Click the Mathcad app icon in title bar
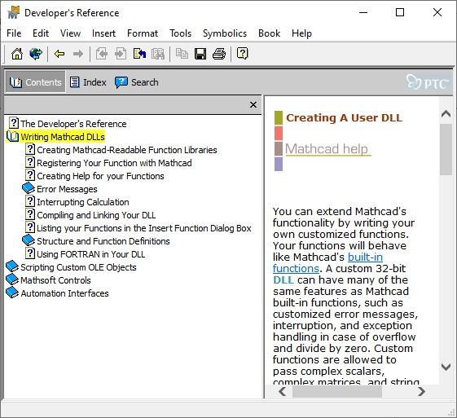 pyautogui.click(x=13, y=12)
